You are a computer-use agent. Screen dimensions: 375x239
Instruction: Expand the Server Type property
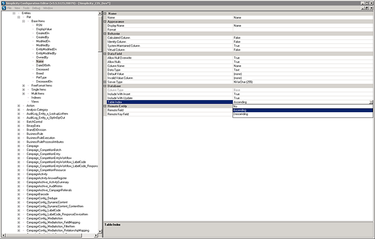click(x=105, y=82)
